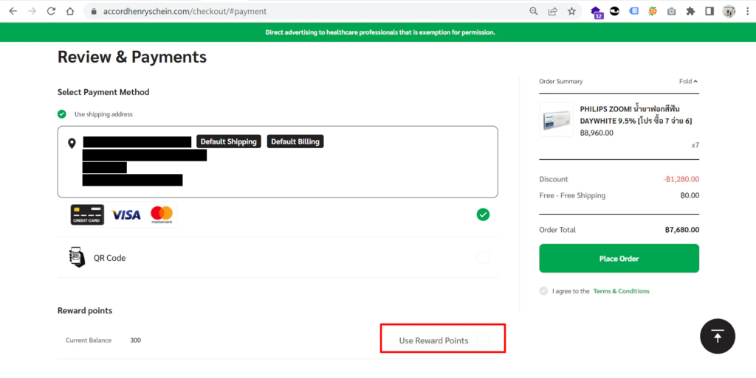The image size is (756, 378).
Task: Click the Philips Zoom product thumbnail
Action: [x=556, y=120]
